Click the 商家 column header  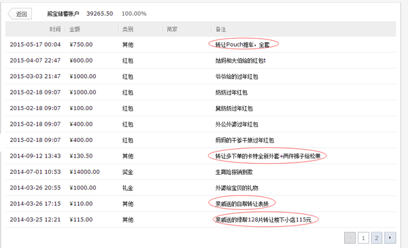pyautogui.click(x=172, y=29)
